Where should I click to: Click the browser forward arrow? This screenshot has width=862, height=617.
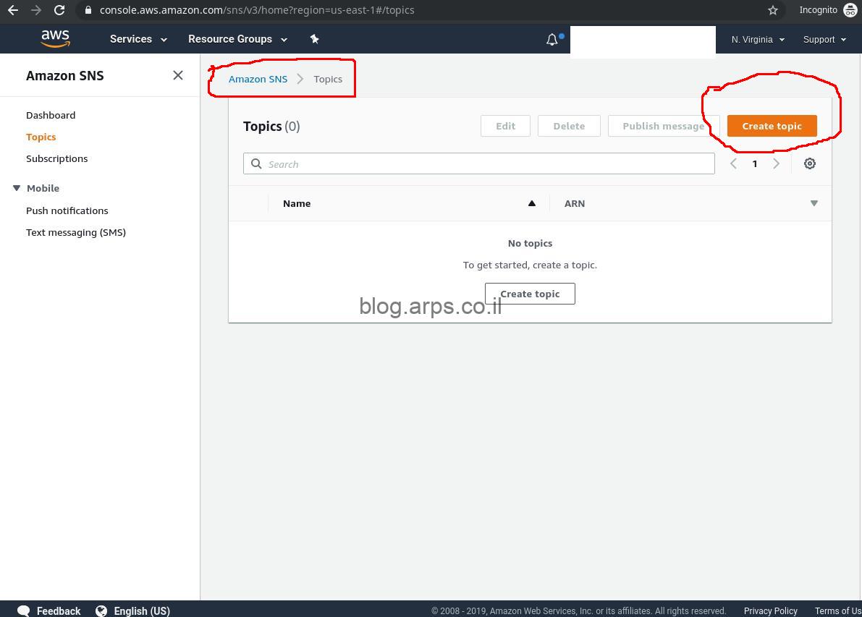tap(35, 10)
